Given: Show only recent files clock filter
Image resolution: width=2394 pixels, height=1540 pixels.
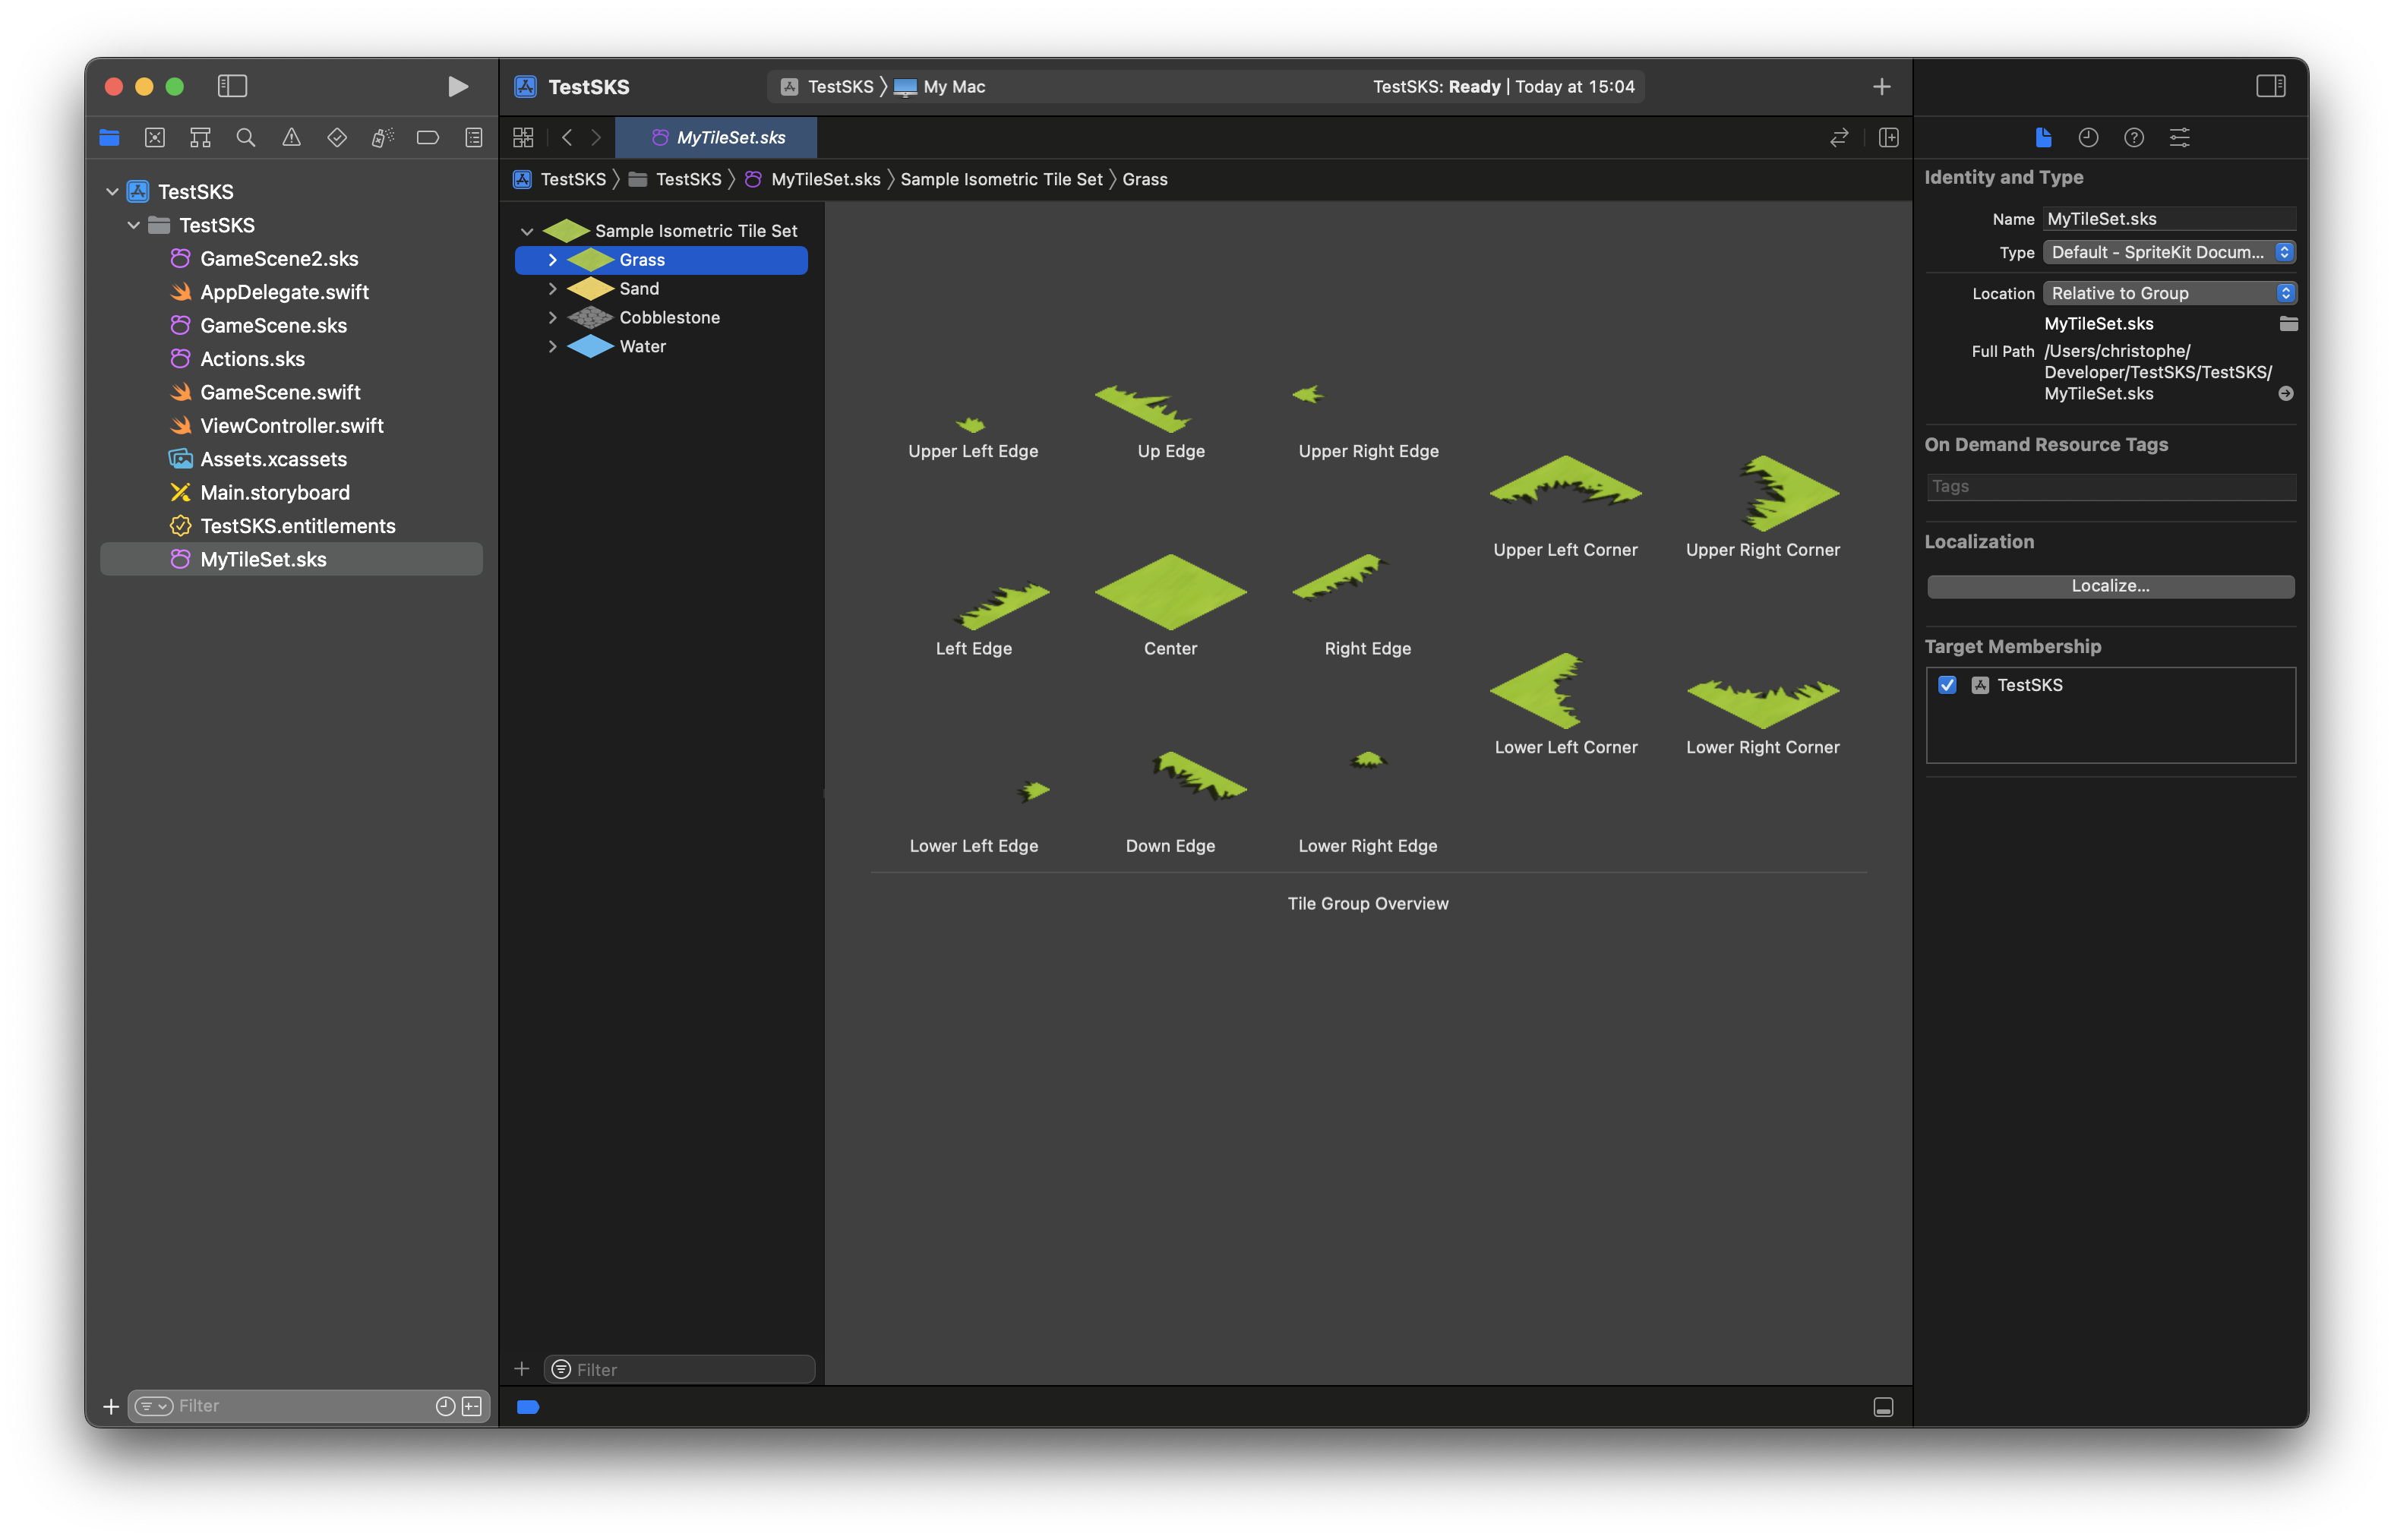Looking at the screenshot, I should pos(445,1407).
